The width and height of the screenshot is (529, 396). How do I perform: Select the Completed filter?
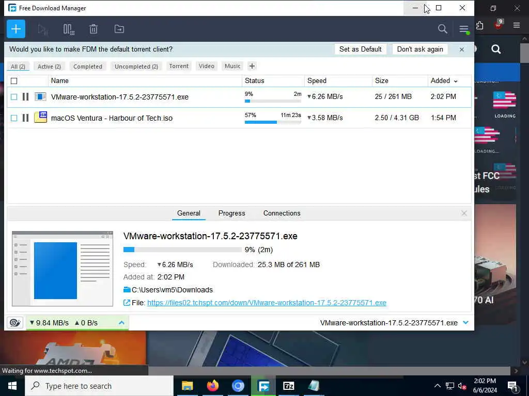(x=88, y=67)
